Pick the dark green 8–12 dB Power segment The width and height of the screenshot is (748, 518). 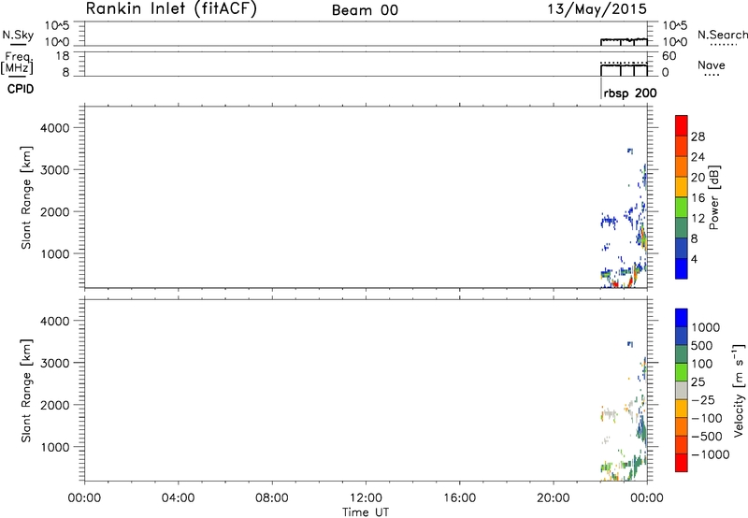coord(682,227)
